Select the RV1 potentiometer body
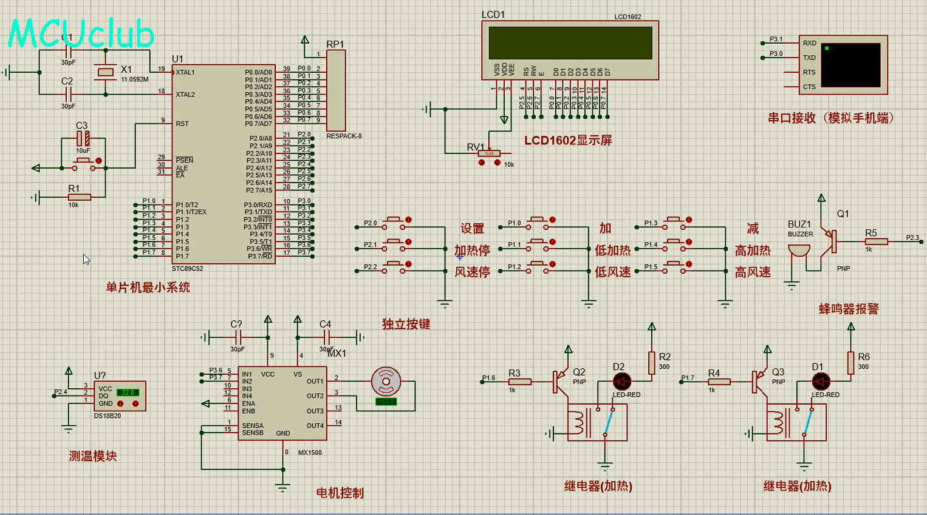927x515 pixels. click(489, 153)
